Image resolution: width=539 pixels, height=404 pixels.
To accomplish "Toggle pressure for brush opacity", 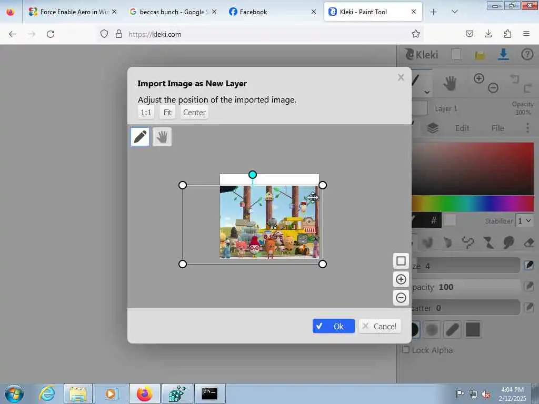I will pyautogui.click(x=528, y=287).
